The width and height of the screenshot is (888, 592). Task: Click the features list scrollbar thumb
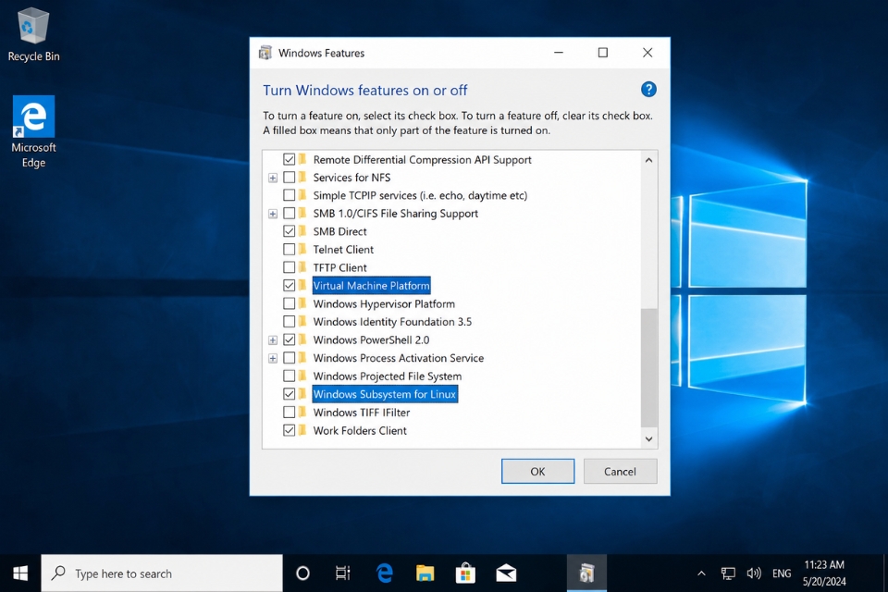tap(649, 367)
